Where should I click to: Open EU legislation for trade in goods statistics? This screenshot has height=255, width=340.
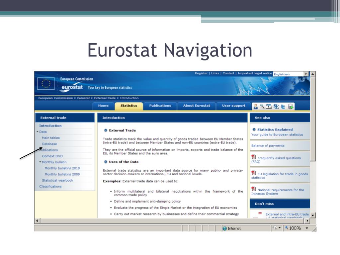tap(280, 176)
